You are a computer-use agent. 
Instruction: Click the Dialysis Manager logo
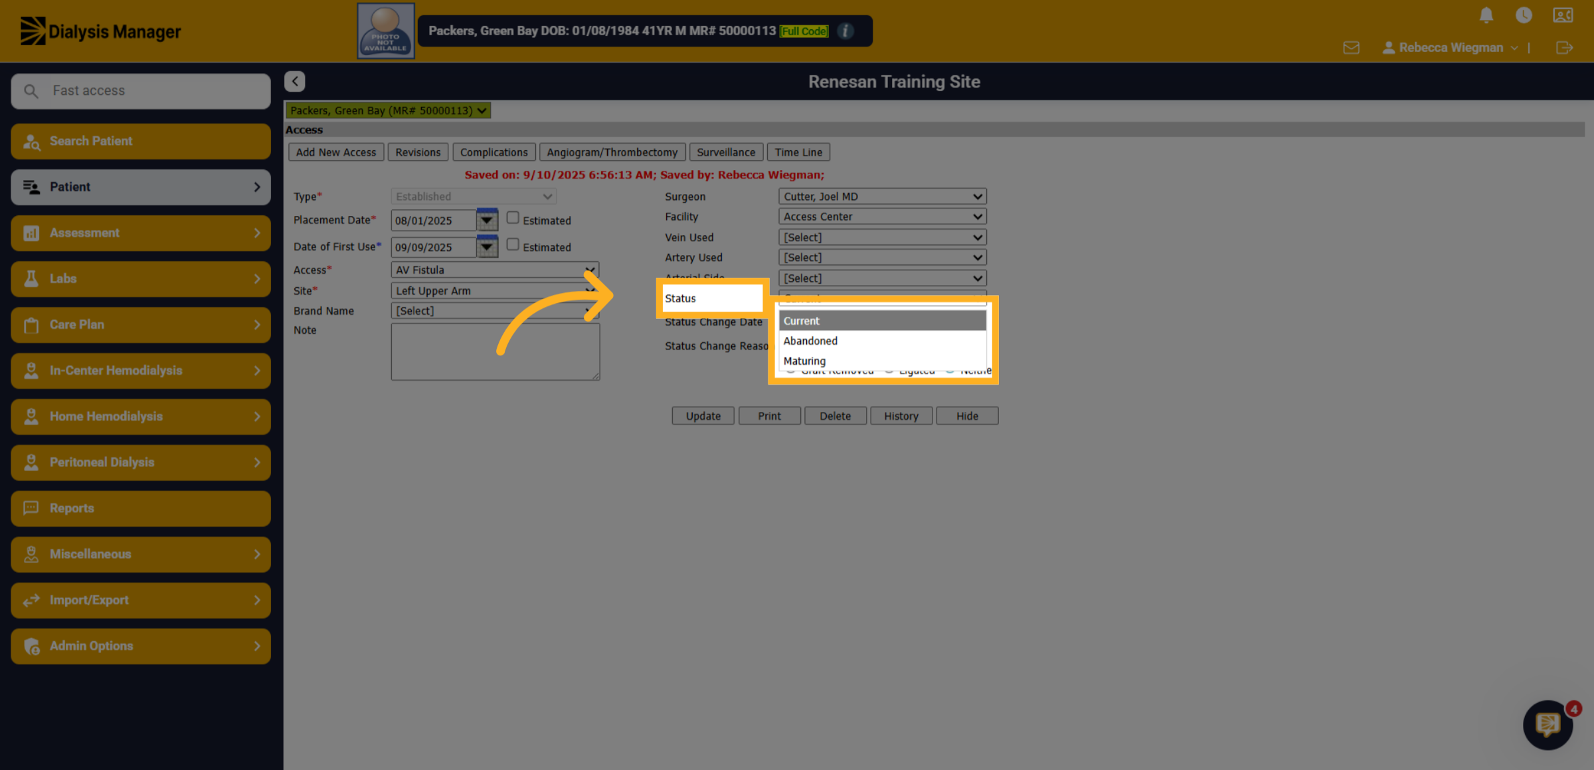[x=100, y=31]
